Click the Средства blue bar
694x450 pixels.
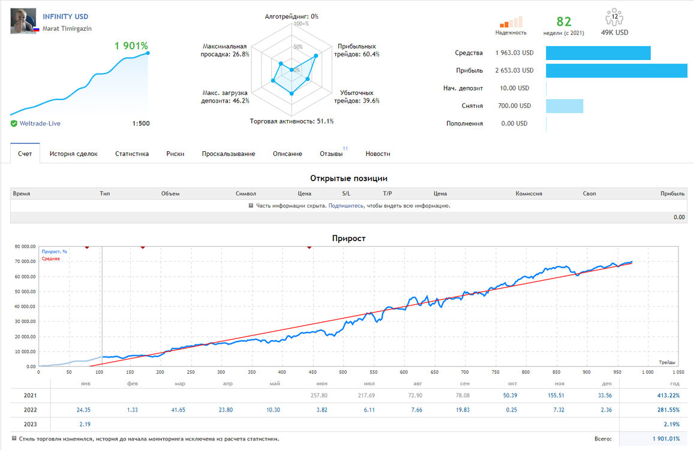coord(598,53)
